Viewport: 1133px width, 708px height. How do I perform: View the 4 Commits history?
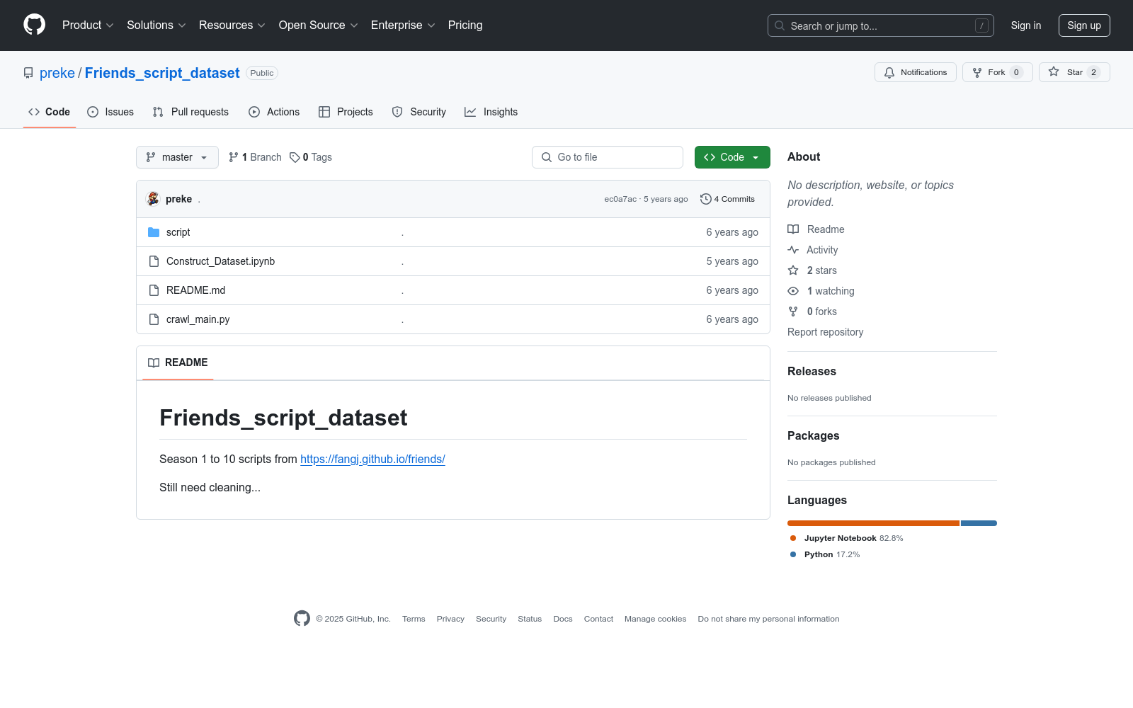[728, 199]
